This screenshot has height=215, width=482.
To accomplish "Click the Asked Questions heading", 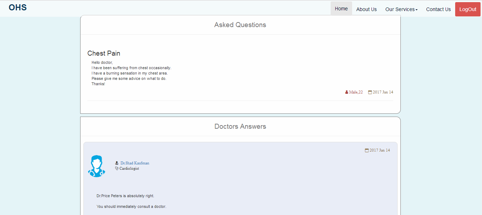I will point(240,25).
